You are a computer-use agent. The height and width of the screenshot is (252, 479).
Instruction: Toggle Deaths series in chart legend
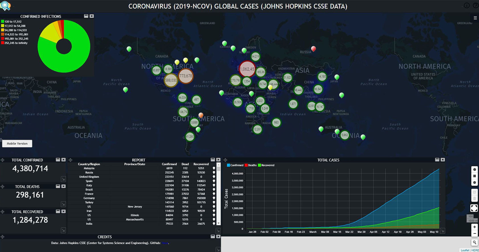pyautogui.click(x=250, y=165)
